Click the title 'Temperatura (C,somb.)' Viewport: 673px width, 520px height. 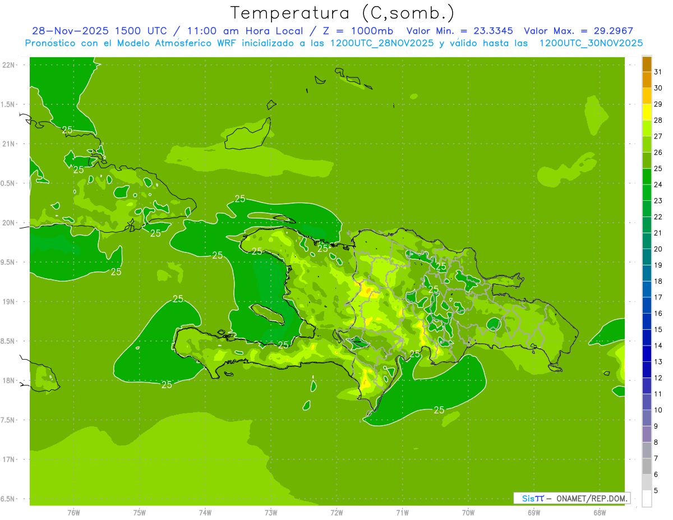pos(343,13)
